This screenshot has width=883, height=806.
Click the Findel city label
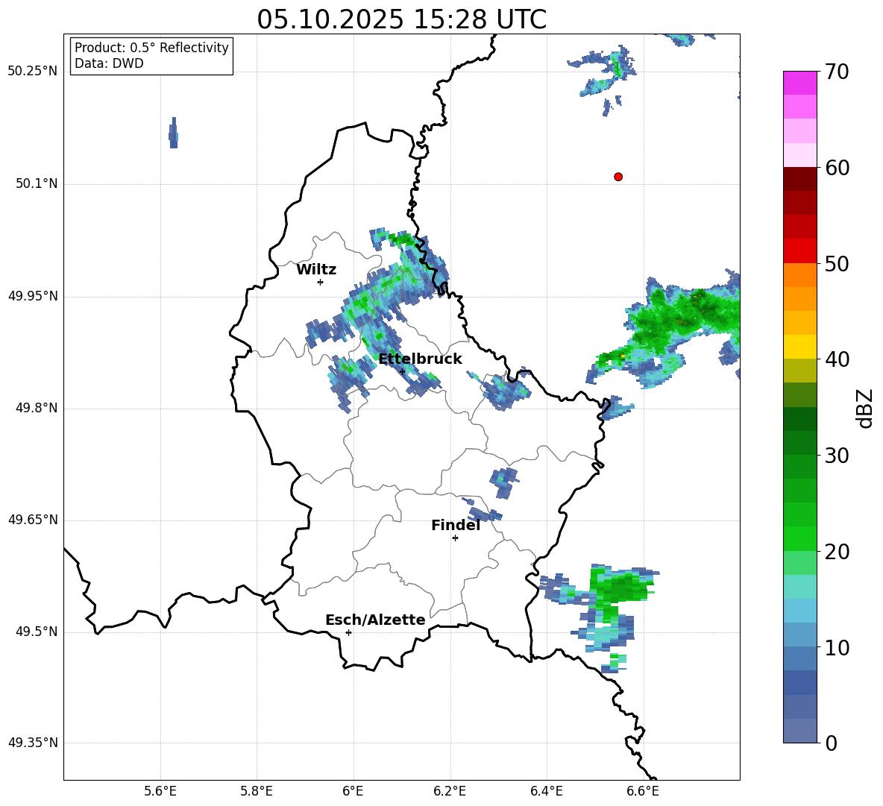click(456, 525)
